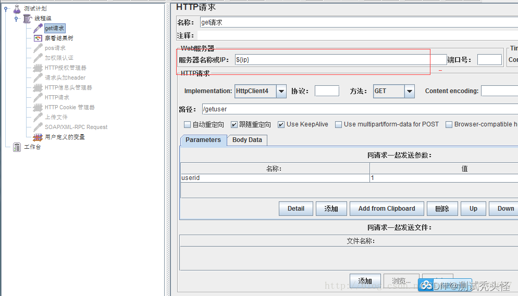Click the 察看结果树 listener icon
The height and width of the screenshot is (296, 518).
point(38,38)
